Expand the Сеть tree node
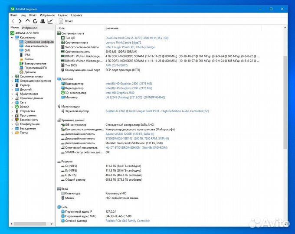 (x=12, y=102)
